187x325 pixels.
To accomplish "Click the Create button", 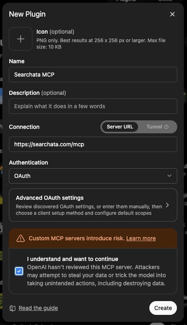I will coord(163,308).
